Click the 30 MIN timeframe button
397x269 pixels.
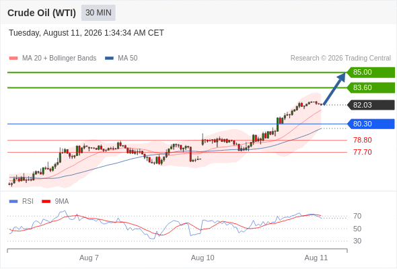[98, 13]
